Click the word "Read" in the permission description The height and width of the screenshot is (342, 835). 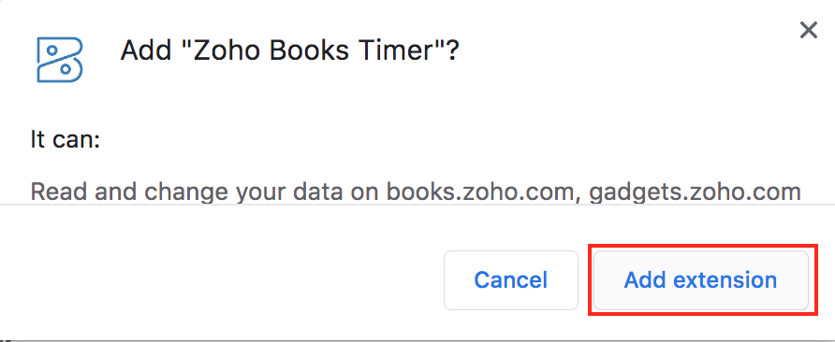pos(57,192)
